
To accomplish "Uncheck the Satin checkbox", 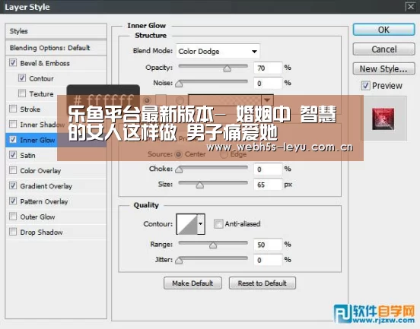I will (13, 155).
